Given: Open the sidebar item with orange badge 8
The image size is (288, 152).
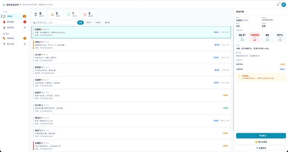Looking at the screenshot, I should point(15,38).
